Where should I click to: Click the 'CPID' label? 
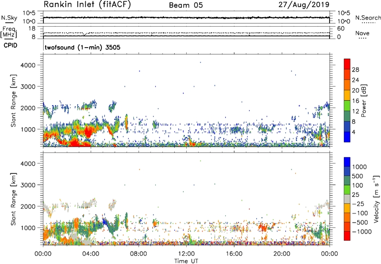pyautogui.click(x=10, y=45)
